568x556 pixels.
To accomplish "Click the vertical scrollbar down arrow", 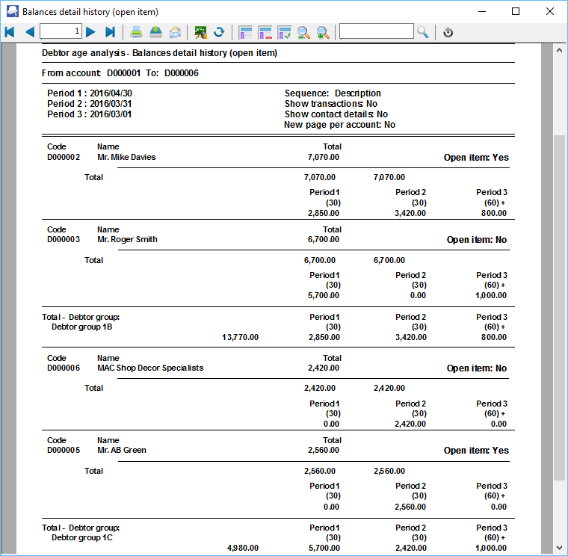I will click(560, 545).
